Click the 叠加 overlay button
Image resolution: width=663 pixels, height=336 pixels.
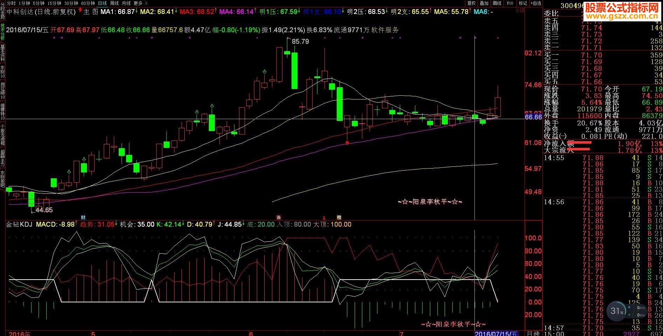pos(484,3)
